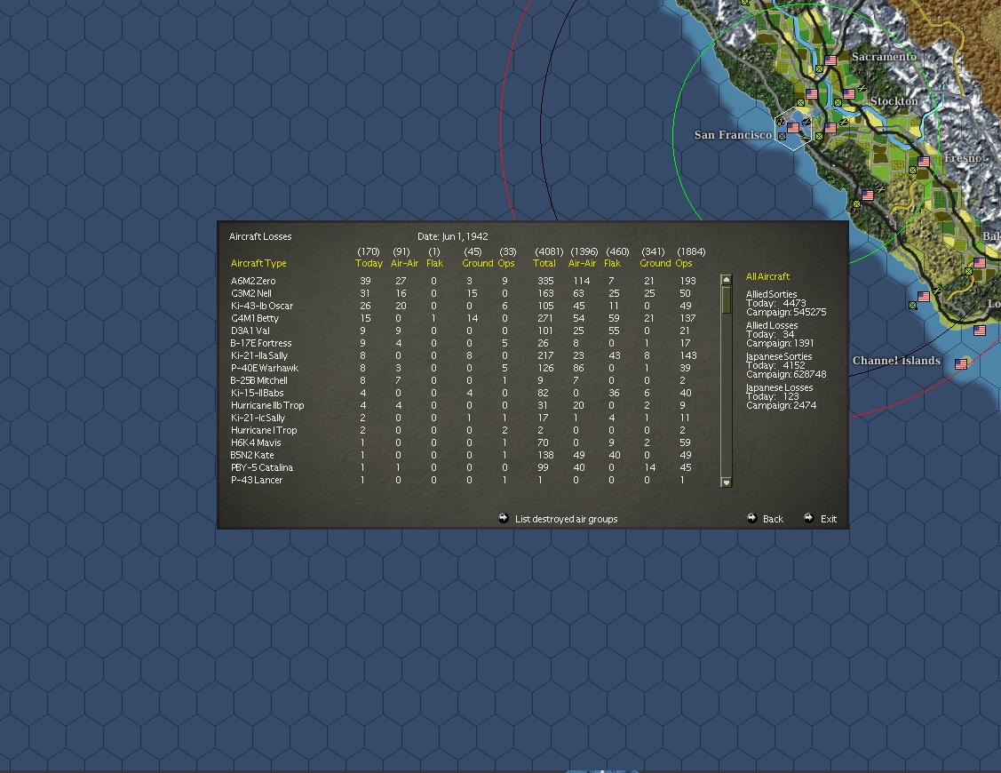Select the US flag marker near Channel Islands
The width and height of the screenshot is (1001, 773).
(x=961, y=363)
